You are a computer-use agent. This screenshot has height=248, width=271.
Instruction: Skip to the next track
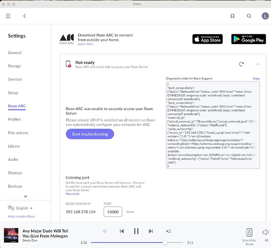[151, 231]
